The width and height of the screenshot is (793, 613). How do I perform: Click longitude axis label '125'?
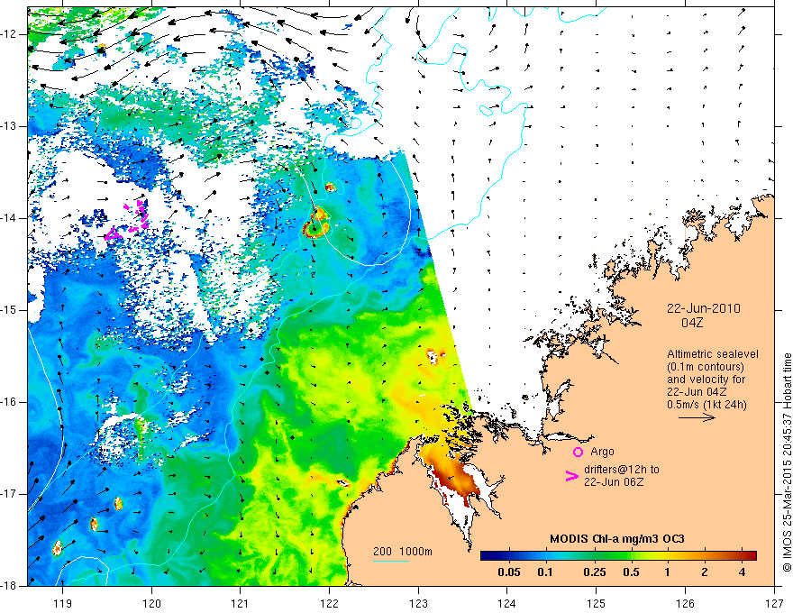tap(597, 603)
